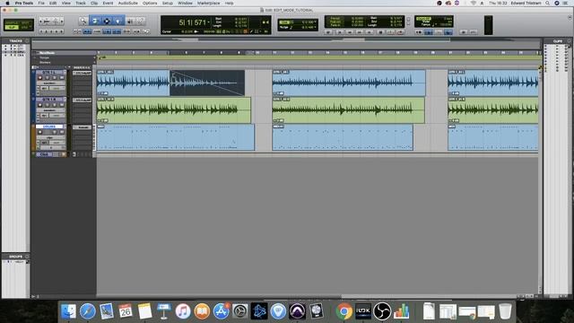Image resolution: width=574 pixels, height=323 pixels.
Task: Click the faded clip on first GTR track
Action: coord(207,83)
